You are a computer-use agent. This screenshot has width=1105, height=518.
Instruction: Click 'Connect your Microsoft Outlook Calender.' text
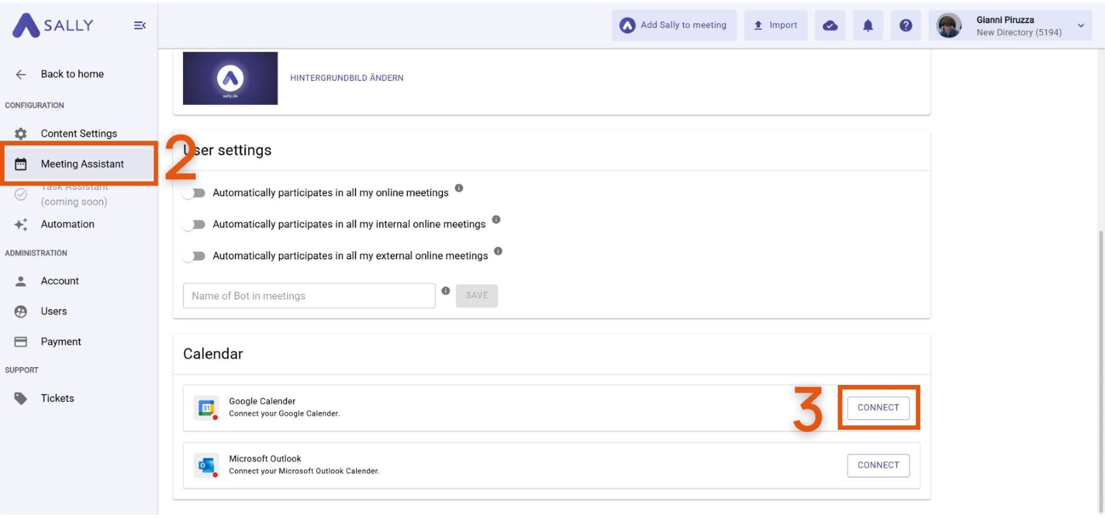304,471
